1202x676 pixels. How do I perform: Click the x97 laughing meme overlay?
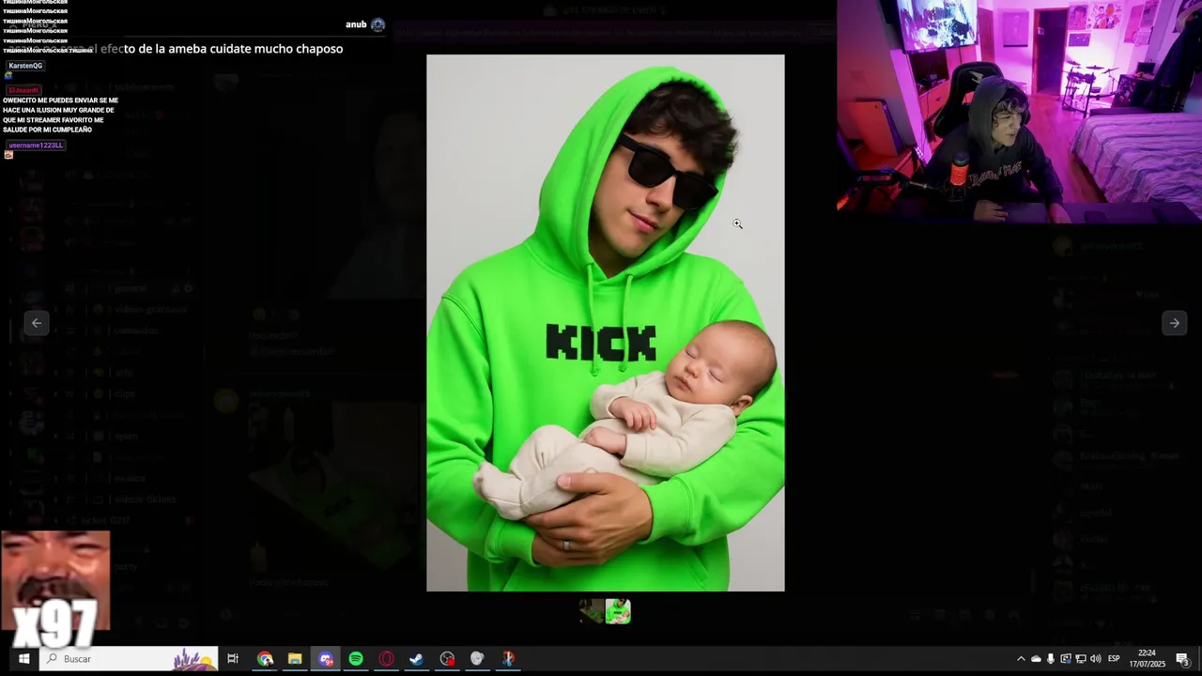[x=55, y=591]
